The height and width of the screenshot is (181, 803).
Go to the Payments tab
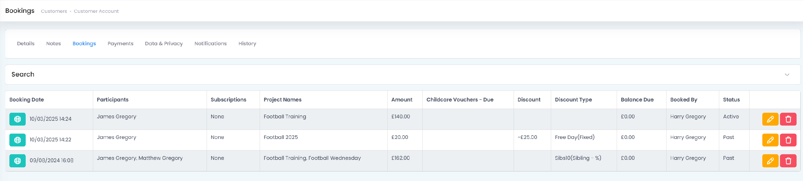tap(120, 43)
